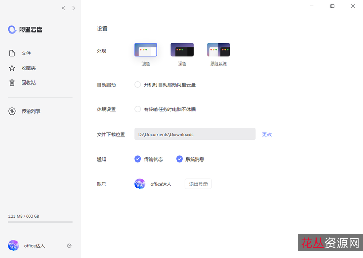
Task: Select the 浅色 light theme thumbnail
Action: [146, 50]
